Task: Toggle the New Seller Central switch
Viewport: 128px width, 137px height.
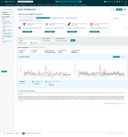Action: click(x=105, y=2)
